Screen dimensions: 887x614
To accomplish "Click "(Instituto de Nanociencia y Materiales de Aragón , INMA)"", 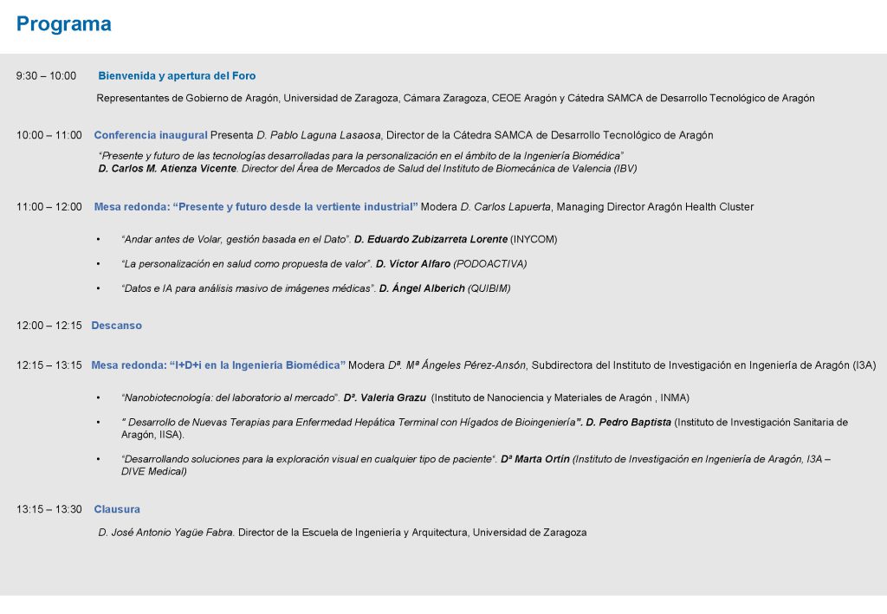I will pyautogui.click(x=560, y=398).
